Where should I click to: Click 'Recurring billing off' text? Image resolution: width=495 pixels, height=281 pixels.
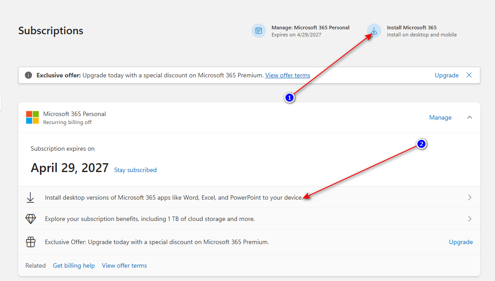(x=67, y=122)
